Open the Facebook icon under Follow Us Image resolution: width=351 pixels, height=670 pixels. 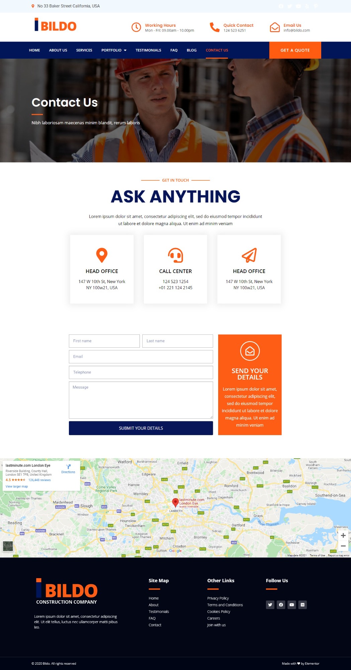point(281,605)
